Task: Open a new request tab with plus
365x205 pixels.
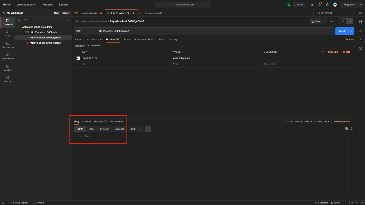Action: tap(174, 13)
